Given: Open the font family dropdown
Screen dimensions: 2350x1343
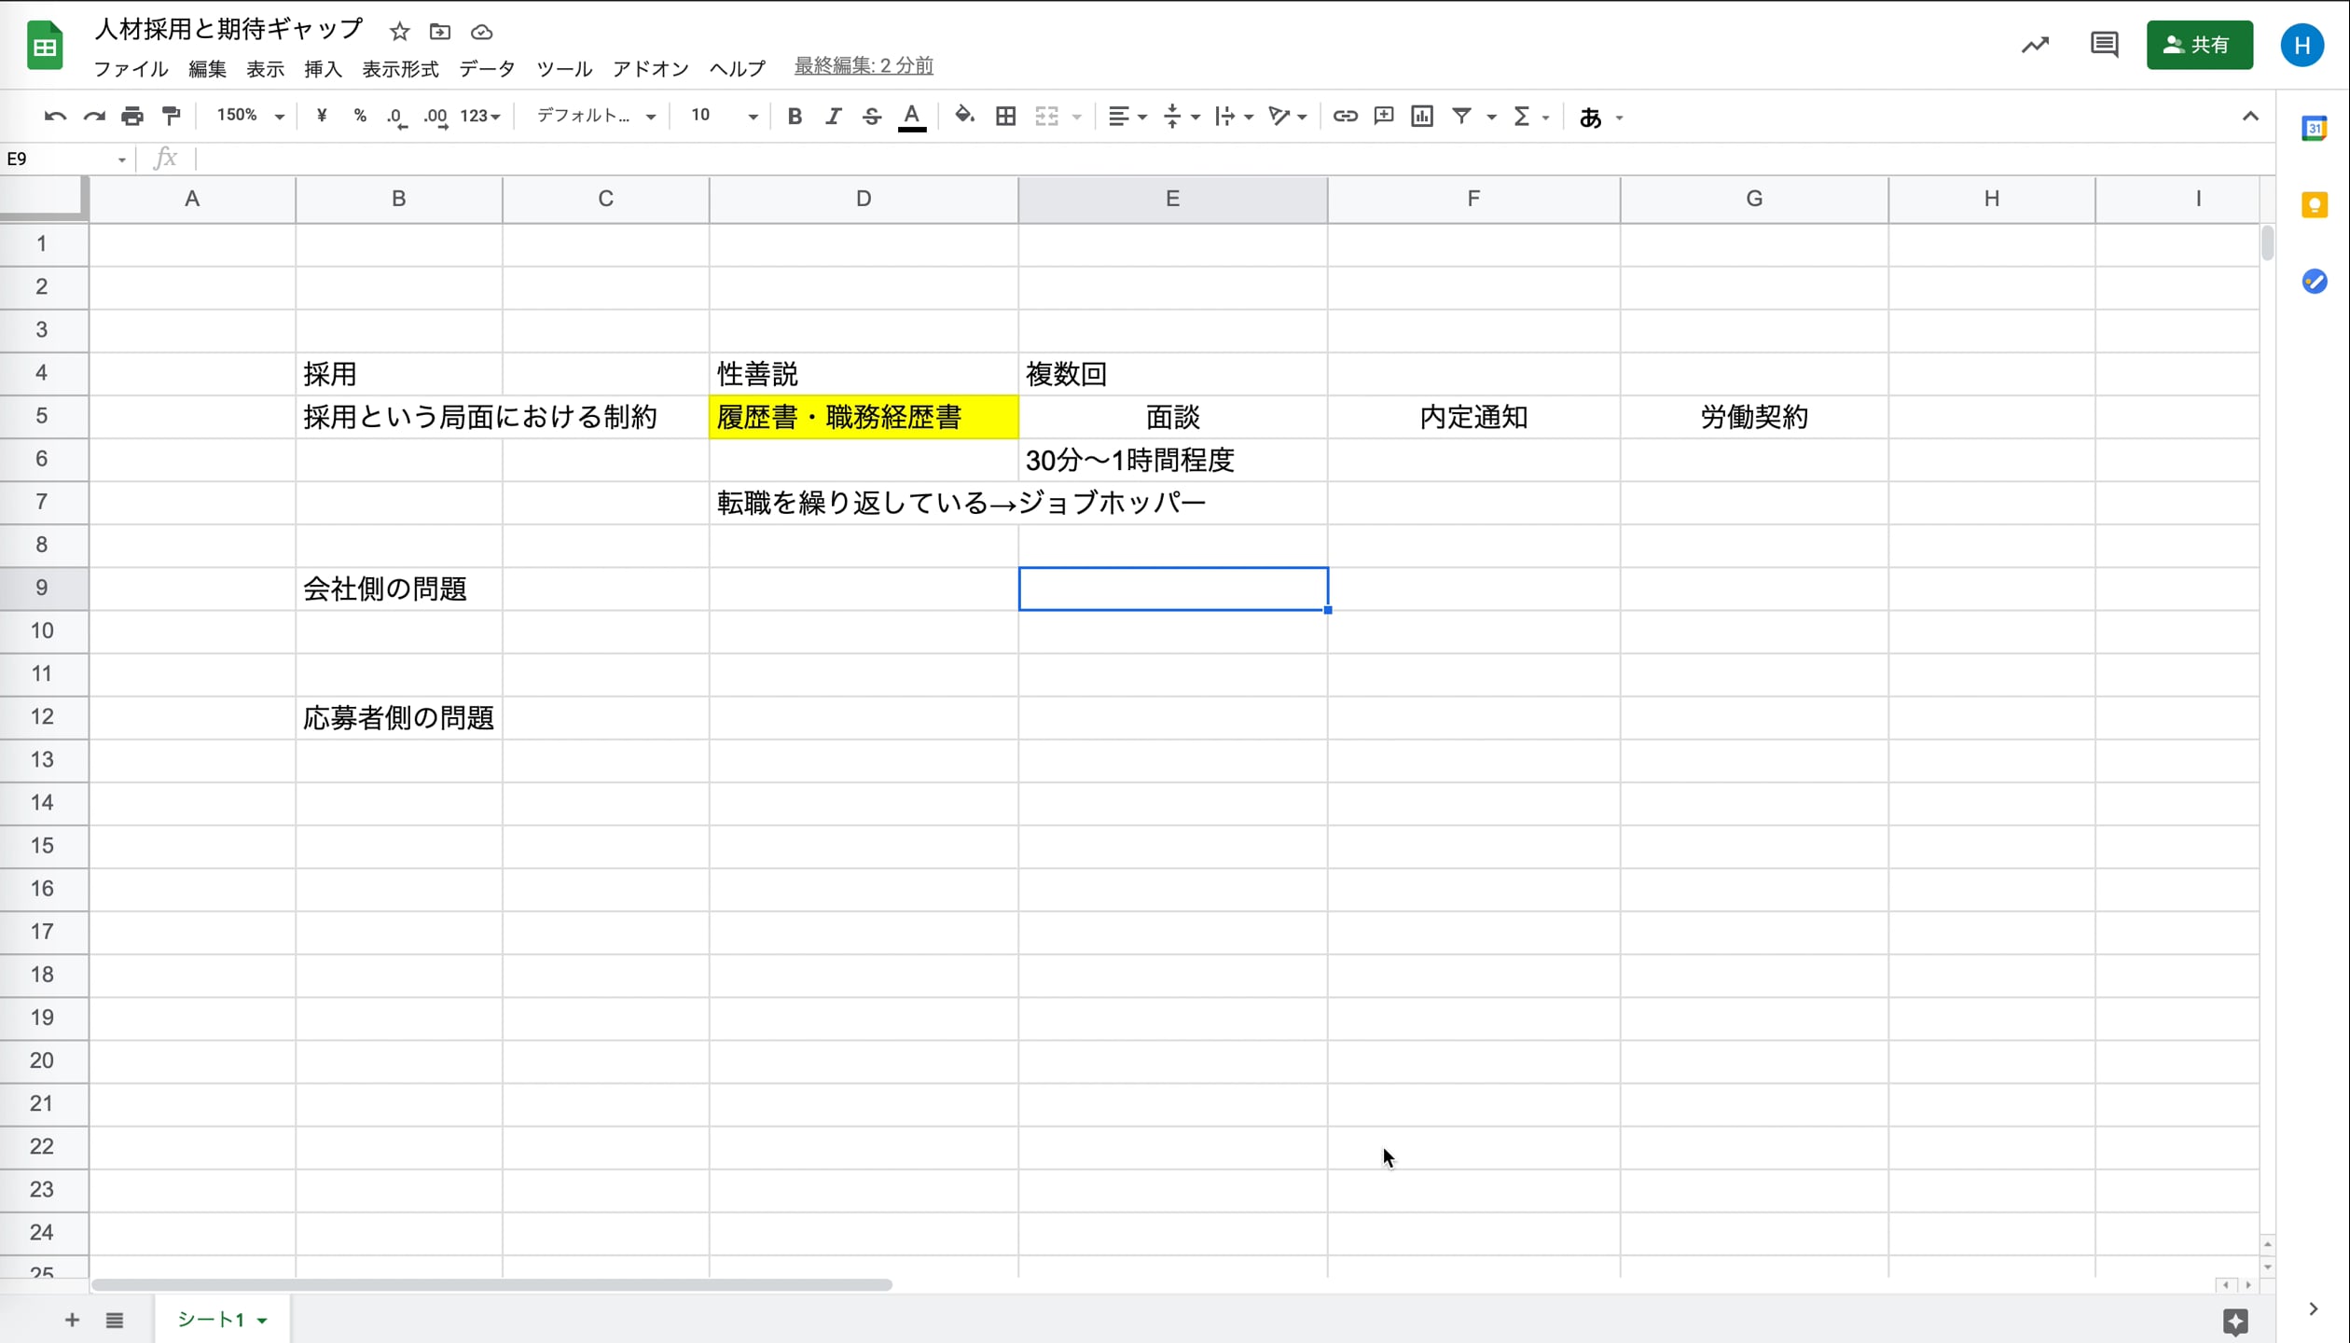Looking at the screenshot, I should [x=594, y=116].
